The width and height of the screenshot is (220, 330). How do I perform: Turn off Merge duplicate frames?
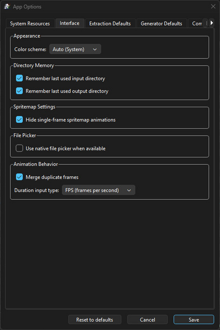pos(19,177)
